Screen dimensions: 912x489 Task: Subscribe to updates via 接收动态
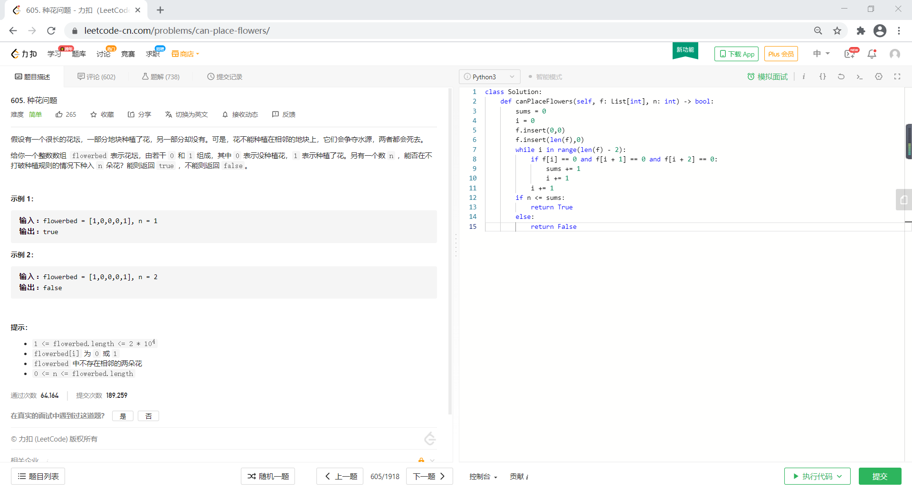pos(240,114)
